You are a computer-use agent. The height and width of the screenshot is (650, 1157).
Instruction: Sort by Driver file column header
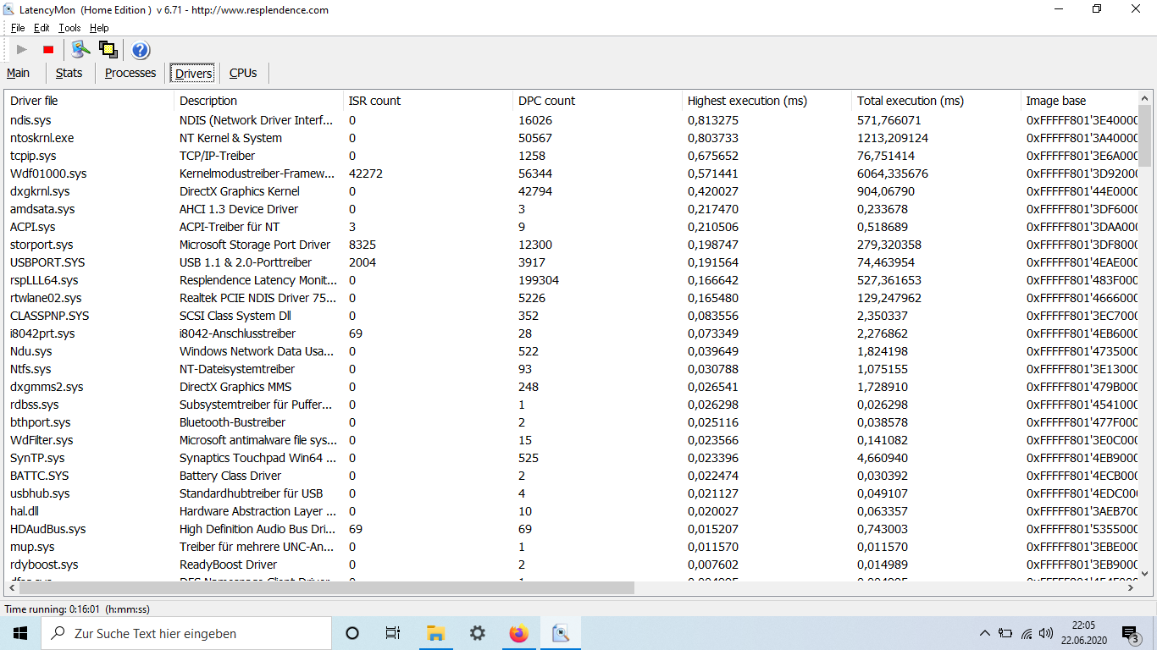tap(89, 101)
